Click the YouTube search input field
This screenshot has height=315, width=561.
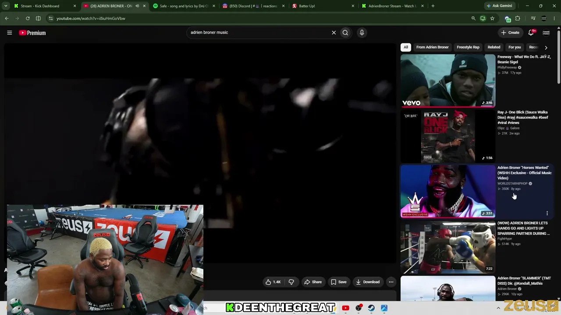(x=259, y=32)
